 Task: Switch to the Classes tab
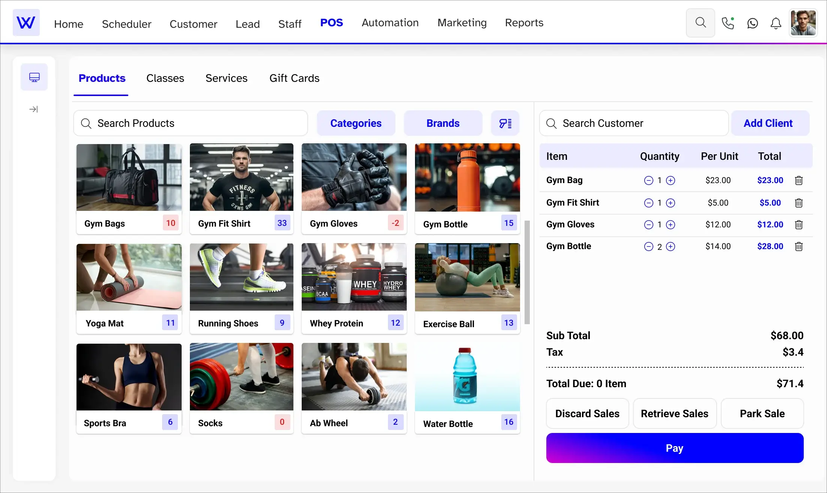click(x=165, y=77)
